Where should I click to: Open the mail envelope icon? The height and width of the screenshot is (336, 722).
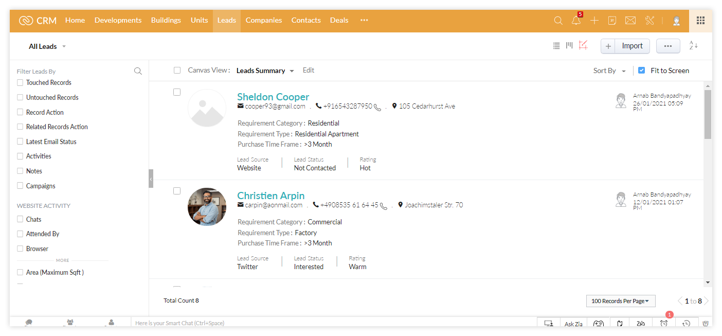click(x=630, y=21)
